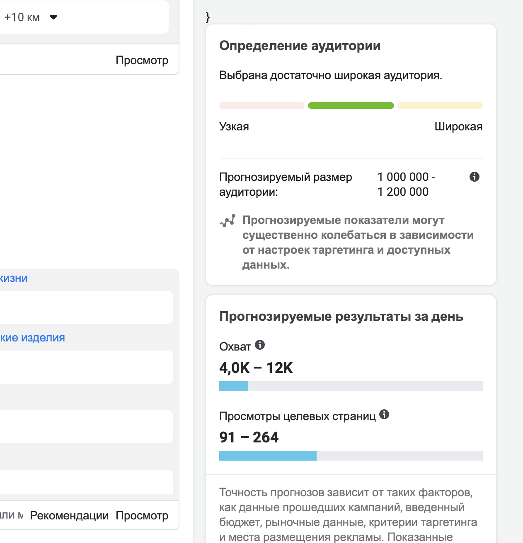Image resolution: width=523 pixels, height=543 pixels.
Task: Click the top Просмотр button
Action: [142, 60]
